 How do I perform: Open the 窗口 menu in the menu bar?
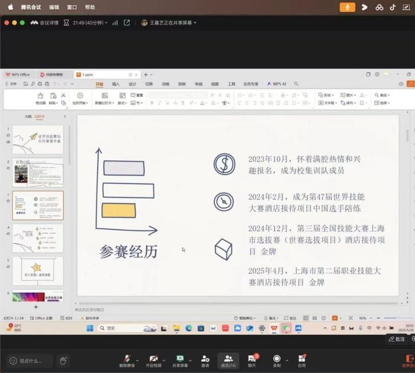(72, 7)
